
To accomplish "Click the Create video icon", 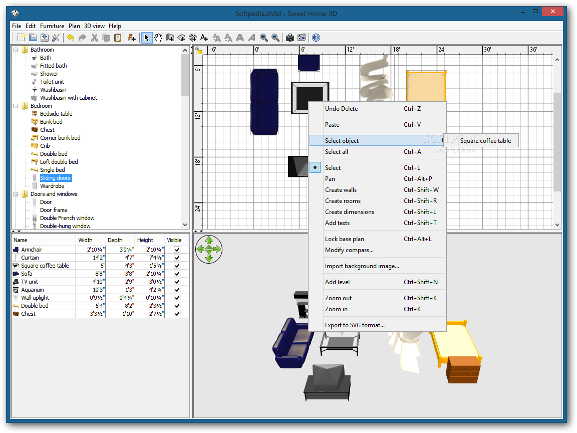I will pos(302,38).
